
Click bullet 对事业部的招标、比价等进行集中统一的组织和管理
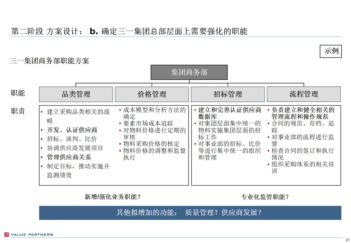[x=229, y=150]
